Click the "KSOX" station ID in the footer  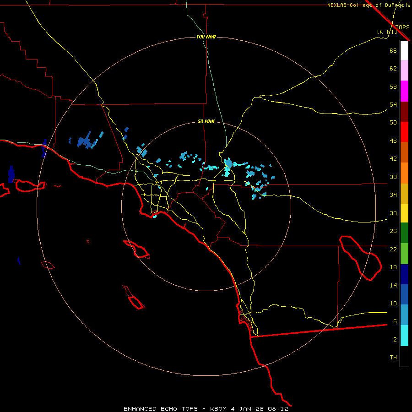click(218, 409)
